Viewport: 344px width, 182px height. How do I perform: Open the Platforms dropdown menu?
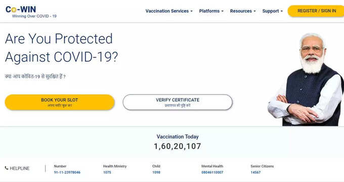point(211,11)
